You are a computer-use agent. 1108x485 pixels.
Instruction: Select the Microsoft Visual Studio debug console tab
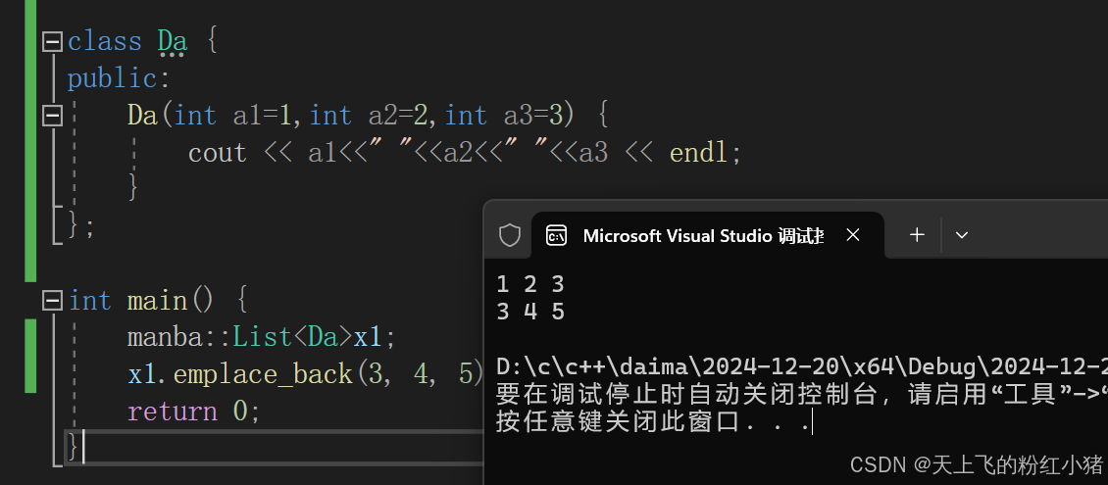(x=707, y=235)
